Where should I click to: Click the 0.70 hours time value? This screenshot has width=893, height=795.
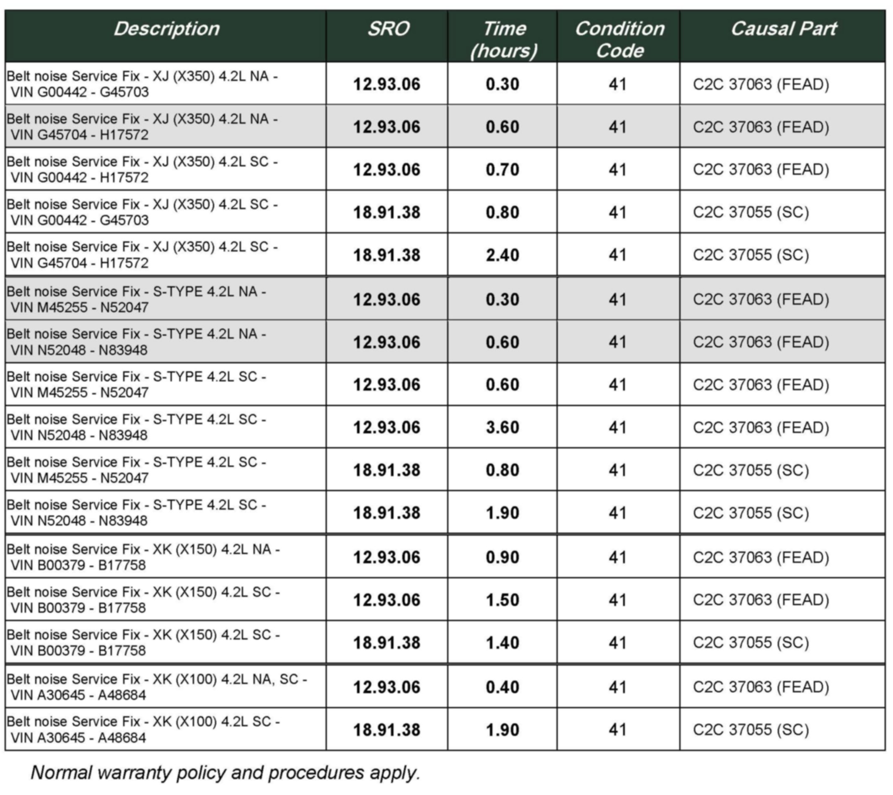point(502,169)
